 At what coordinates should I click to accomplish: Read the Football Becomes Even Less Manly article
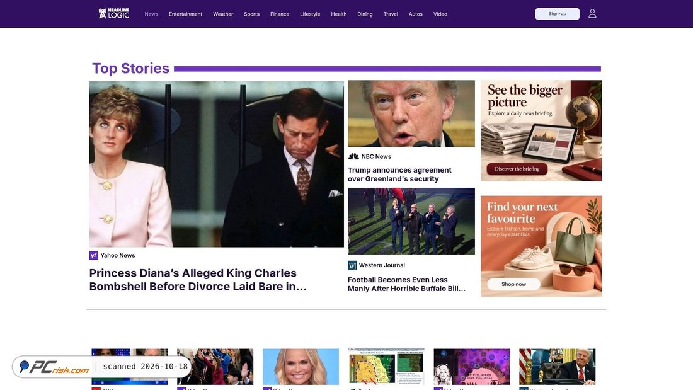pos(406,284)
